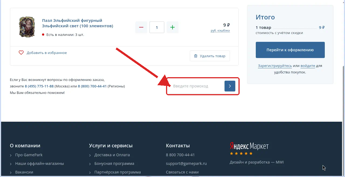This screenshot has height=177, width=345.
Task: Open Партнёрская программа link
Action: coord(118,172)
